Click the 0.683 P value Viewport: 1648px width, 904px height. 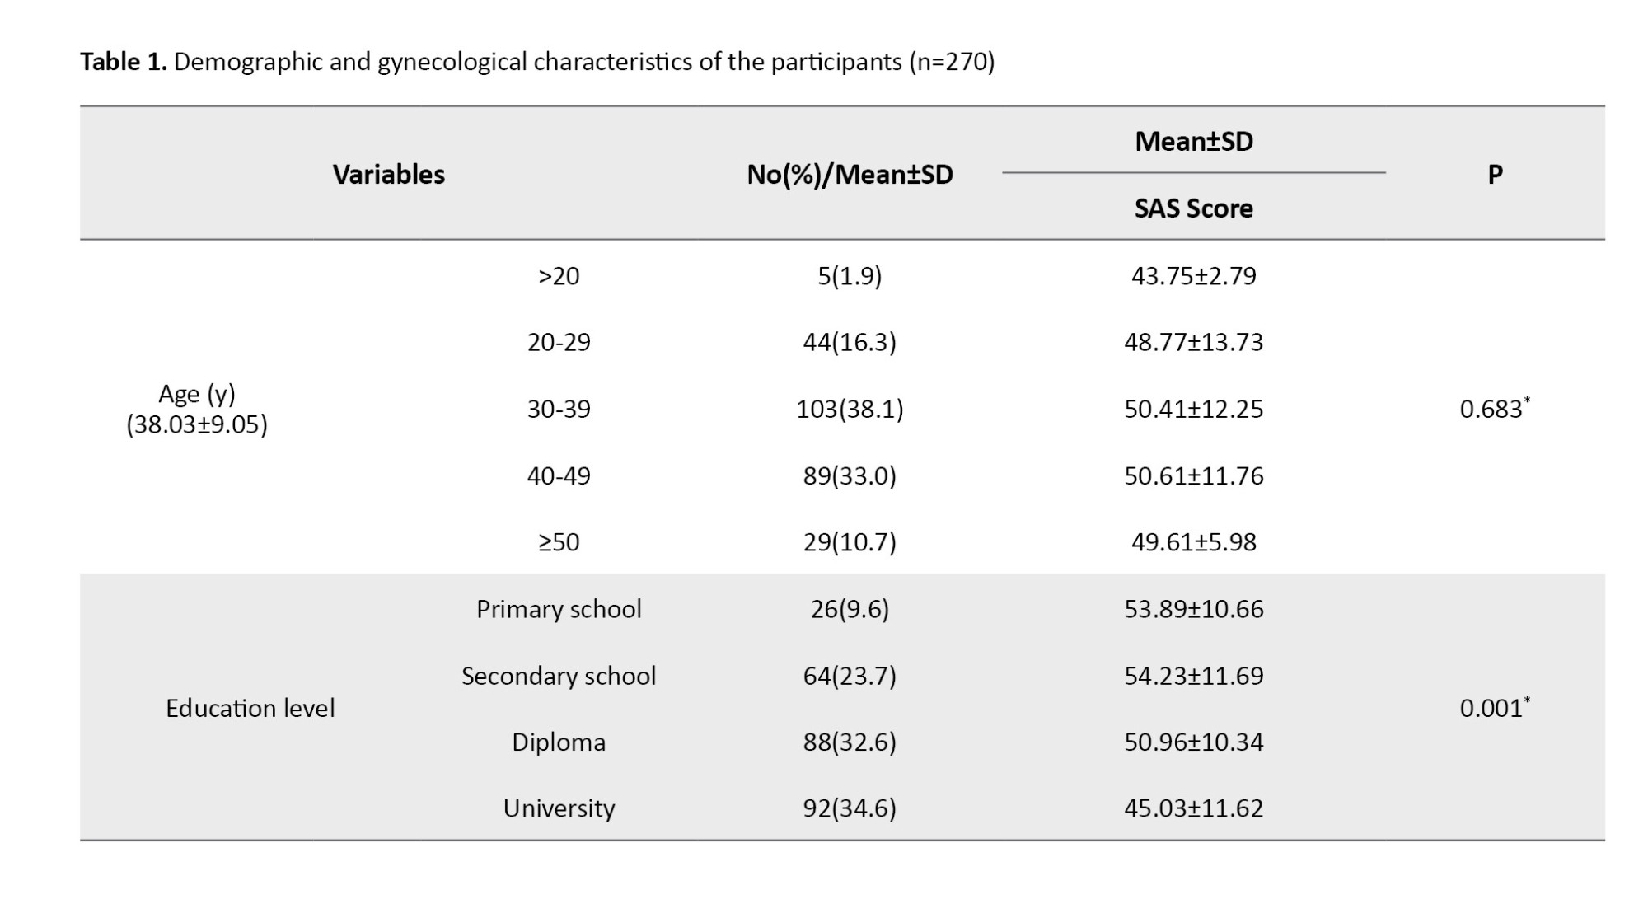pos(1492,409)
